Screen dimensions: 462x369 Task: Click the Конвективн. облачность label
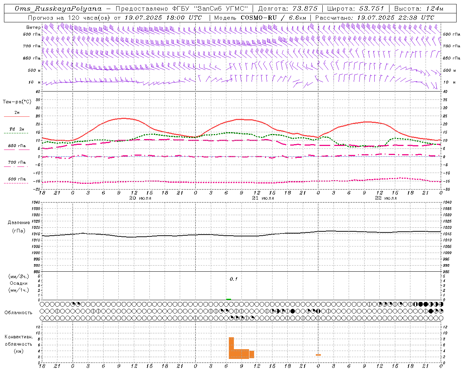click(18, 341)
